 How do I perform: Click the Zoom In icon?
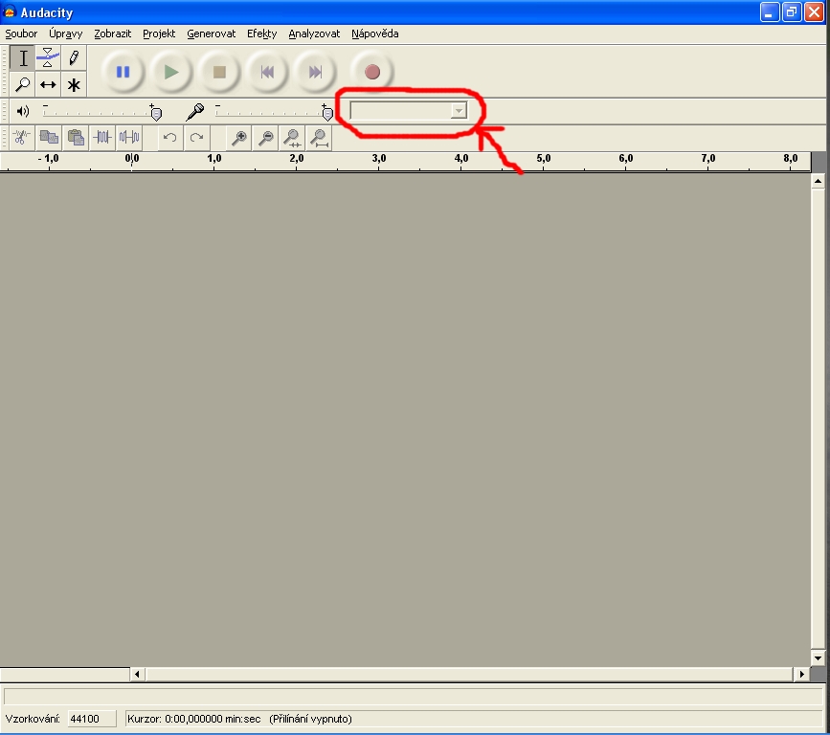coord(239,138)
